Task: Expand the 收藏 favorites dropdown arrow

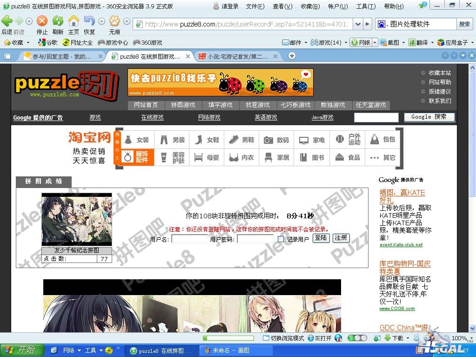Action: coord(28,43)
